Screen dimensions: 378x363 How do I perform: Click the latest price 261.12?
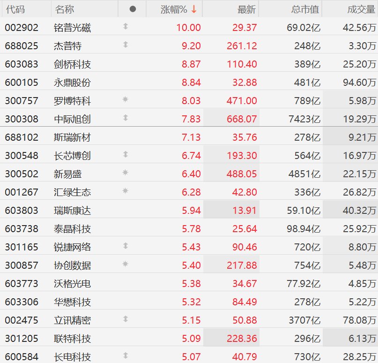(x=242, y=46)
